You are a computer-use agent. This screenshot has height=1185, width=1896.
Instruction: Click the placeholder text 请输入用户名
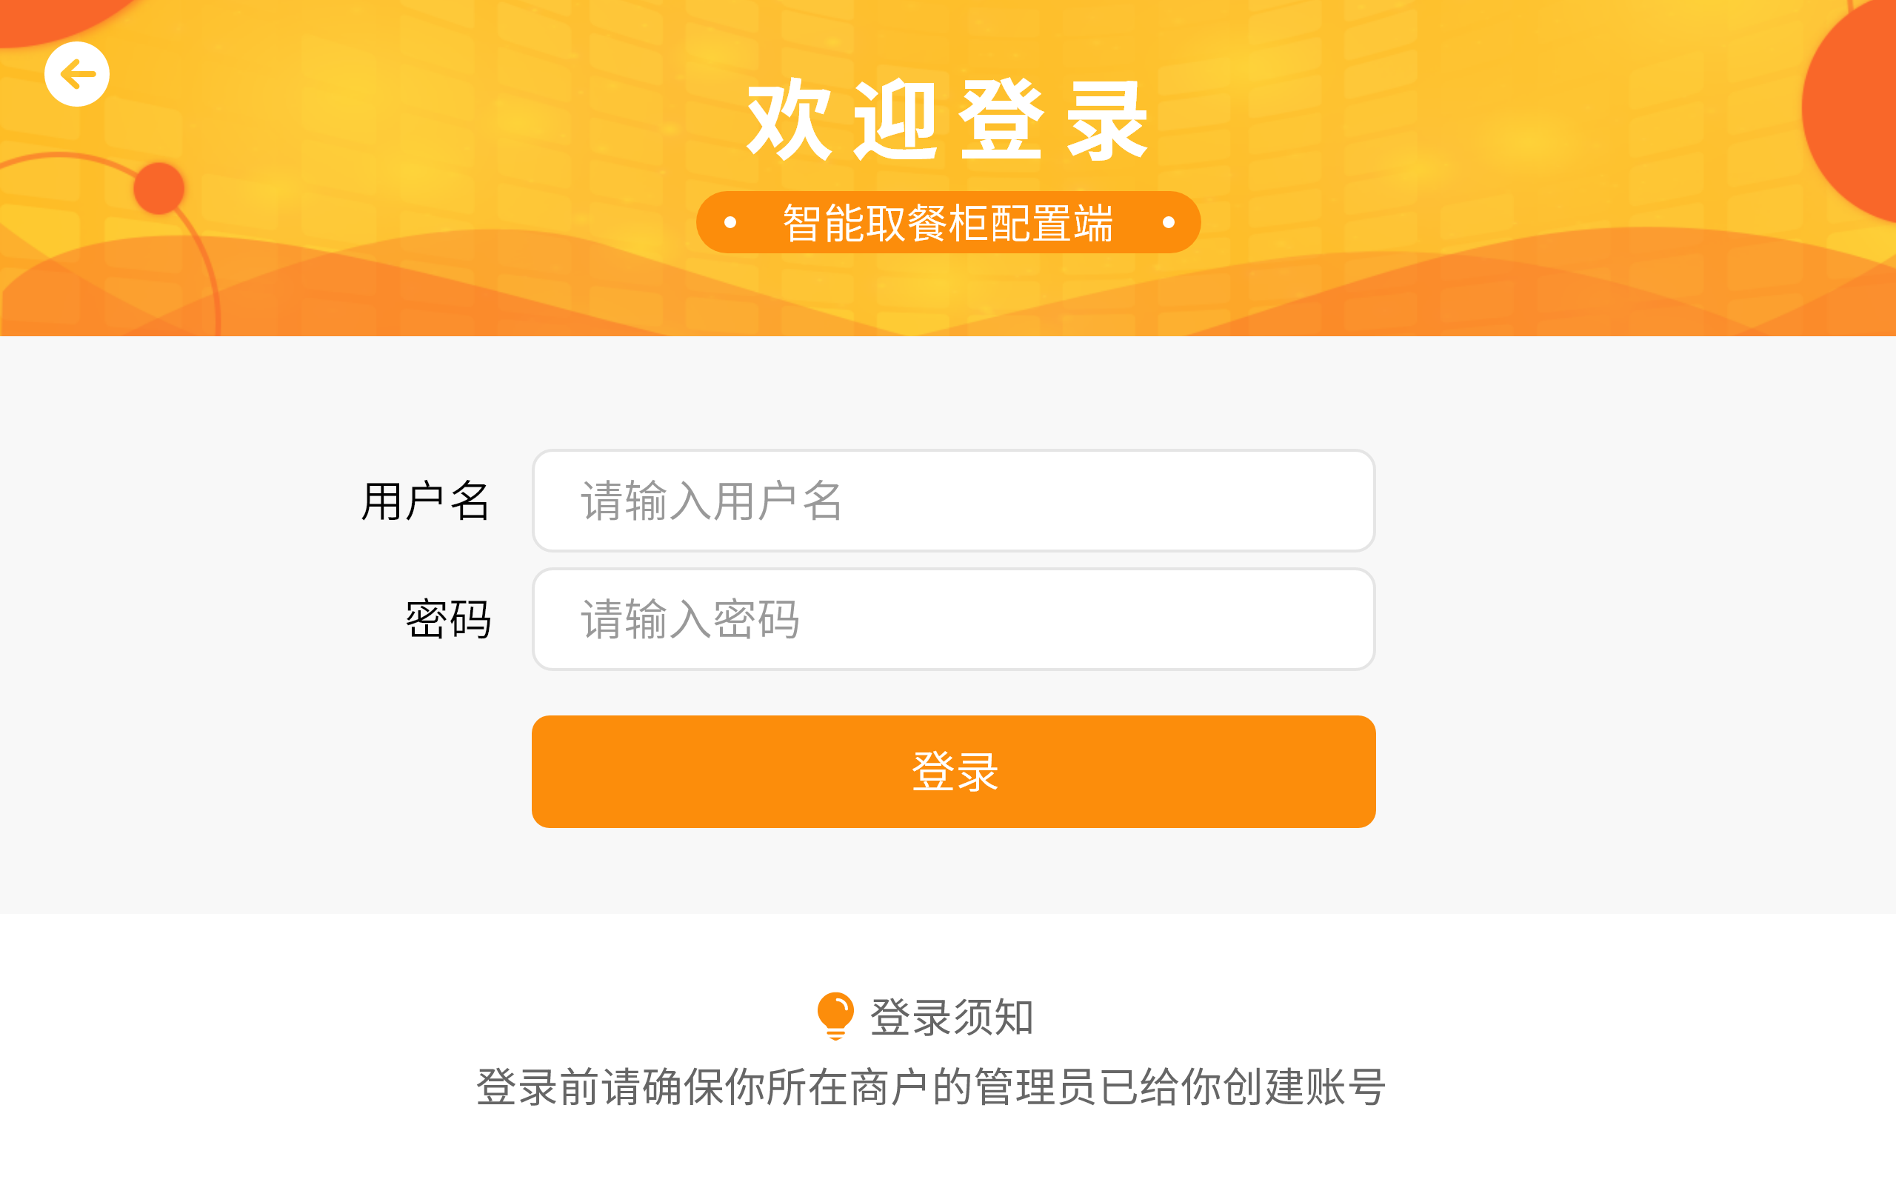[712, 501]
